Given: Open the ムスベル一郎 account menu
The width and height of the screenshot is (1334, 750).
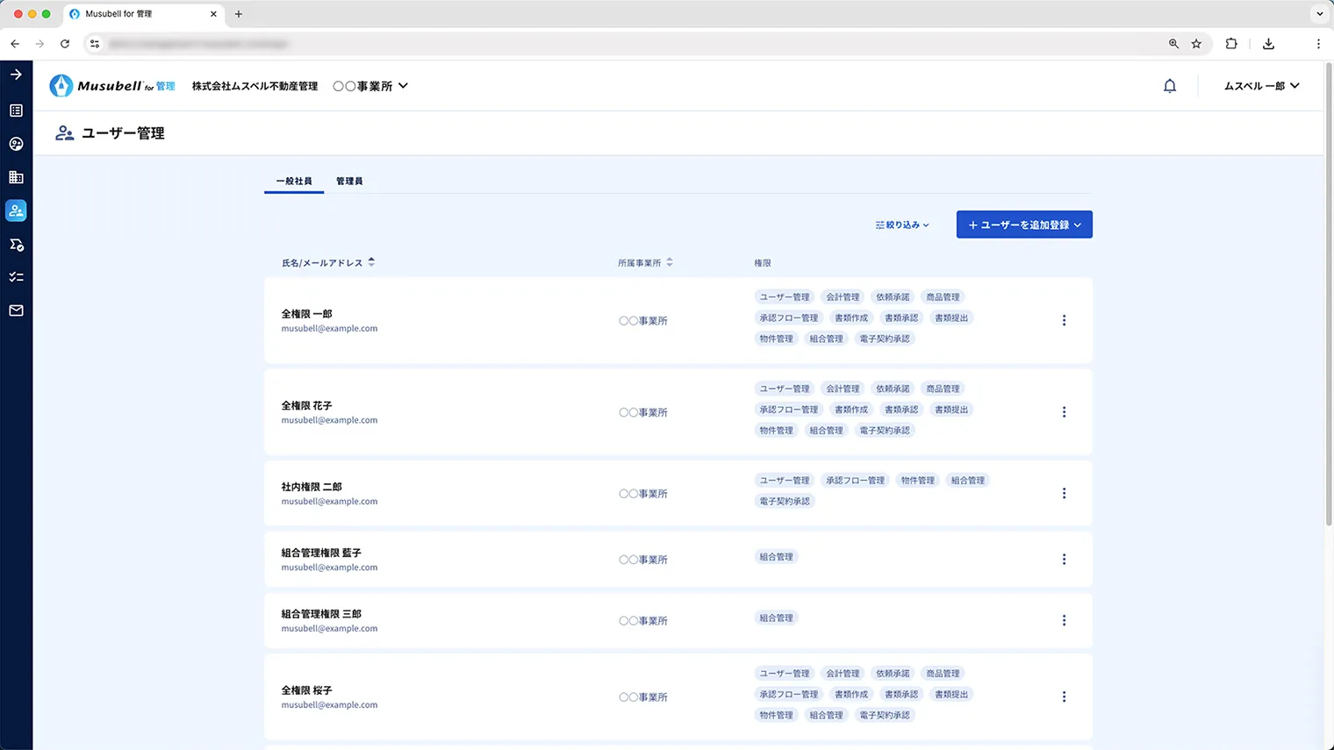Looking at the screenshot, I should 1260,85.
